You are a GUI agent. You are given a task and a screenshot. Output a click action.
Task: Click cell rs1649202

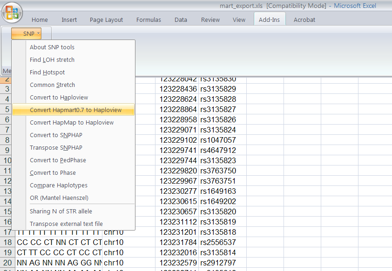click(223, 201)
